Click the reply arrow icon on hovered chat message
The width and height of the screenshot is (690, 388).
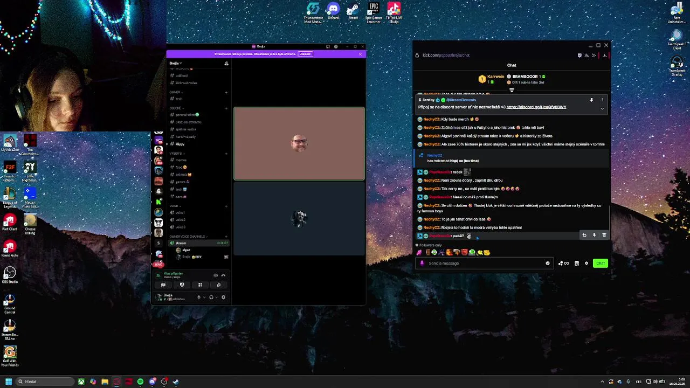[584, 235]
